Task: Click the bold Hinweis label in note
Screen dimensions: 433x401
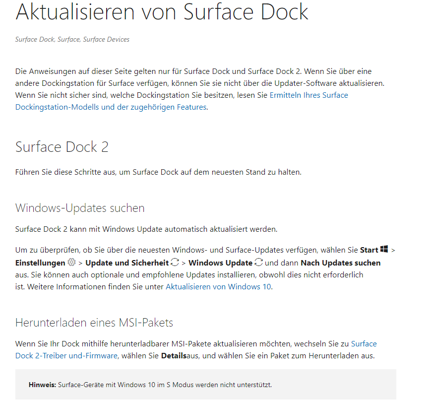Action: [x=42, y=385]
